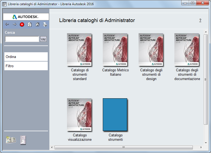Click the 'Catalogo strumenti' label
211x153 pixels.
(116, 137)
